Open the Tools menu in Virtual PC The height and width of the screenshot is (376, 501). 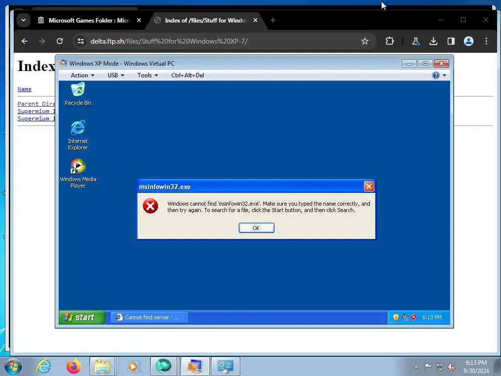point(148,75)
